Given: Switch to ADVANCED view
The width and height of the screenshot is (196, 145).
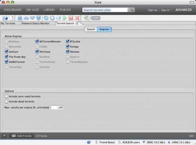Looking at the screenshot, I should [x=183, y=10].
